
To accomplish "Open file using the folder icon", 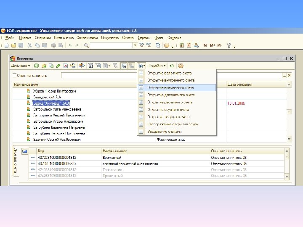I will [13, 45].
